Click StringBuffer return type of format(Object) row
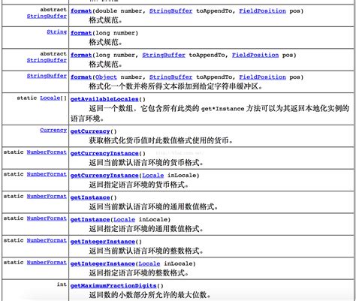Screen dimensions: 356x301 [47, 76]
